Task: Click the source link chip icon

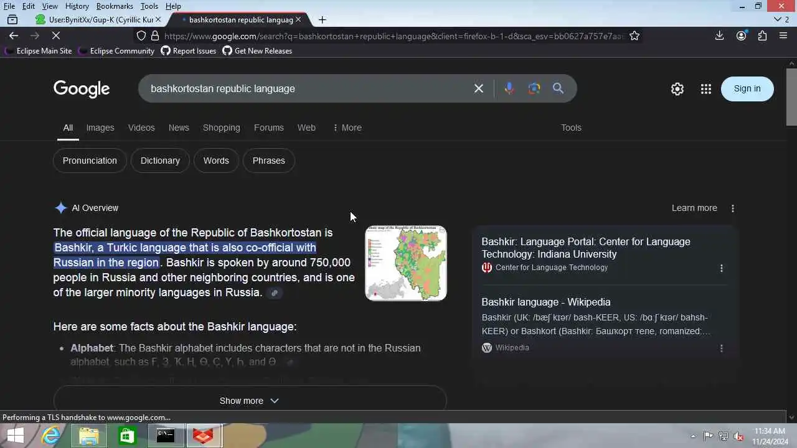Action: [274, 293]
